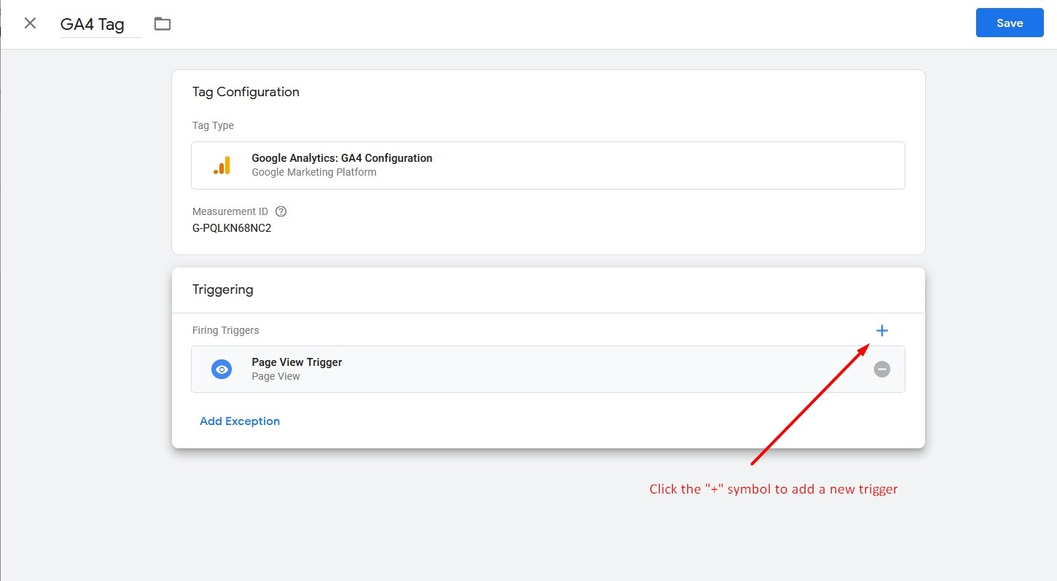This screenshot has width=1057, height=581.
Task: Click the Page View Trigger eye icon
Action: pyautogui.click(x=222, y=370)
